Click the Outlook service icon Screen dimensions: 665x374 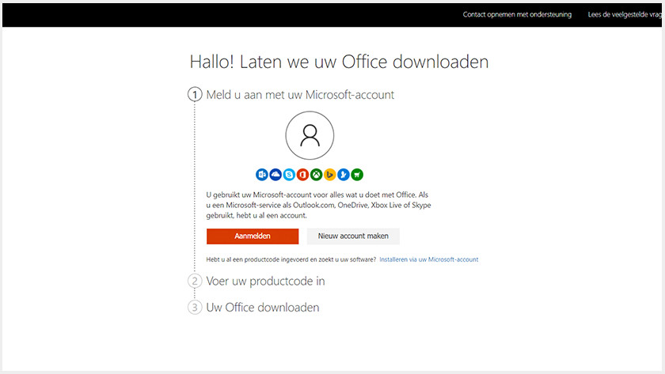coord(262,175)
